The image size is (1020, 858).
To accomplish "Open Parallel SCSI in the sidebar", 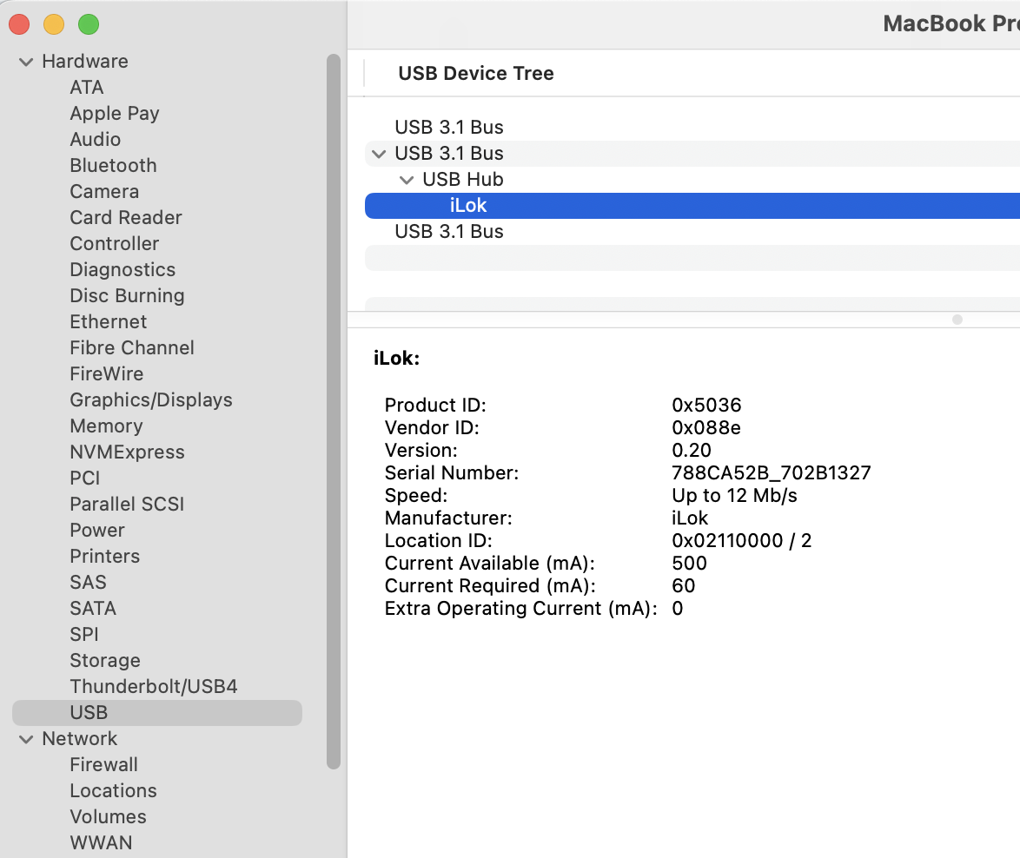I will click(x=127, y=504).
